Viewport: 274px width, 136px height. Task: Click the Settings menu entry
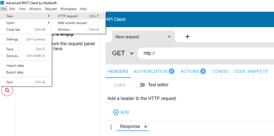click(12, 39)
